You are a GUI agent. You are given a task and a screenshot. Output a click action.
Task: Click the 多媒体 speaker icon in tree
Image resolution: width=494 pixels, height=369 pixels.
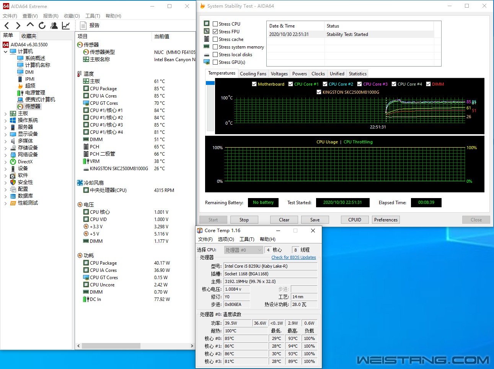click(13, 141)
